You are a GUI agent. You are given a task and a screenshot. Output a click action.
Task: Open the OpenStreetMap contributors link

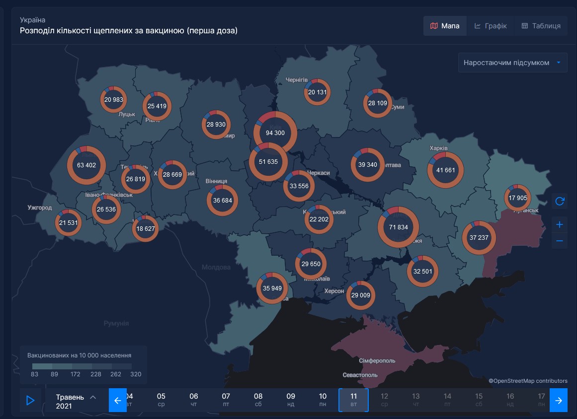pos(528,381)
